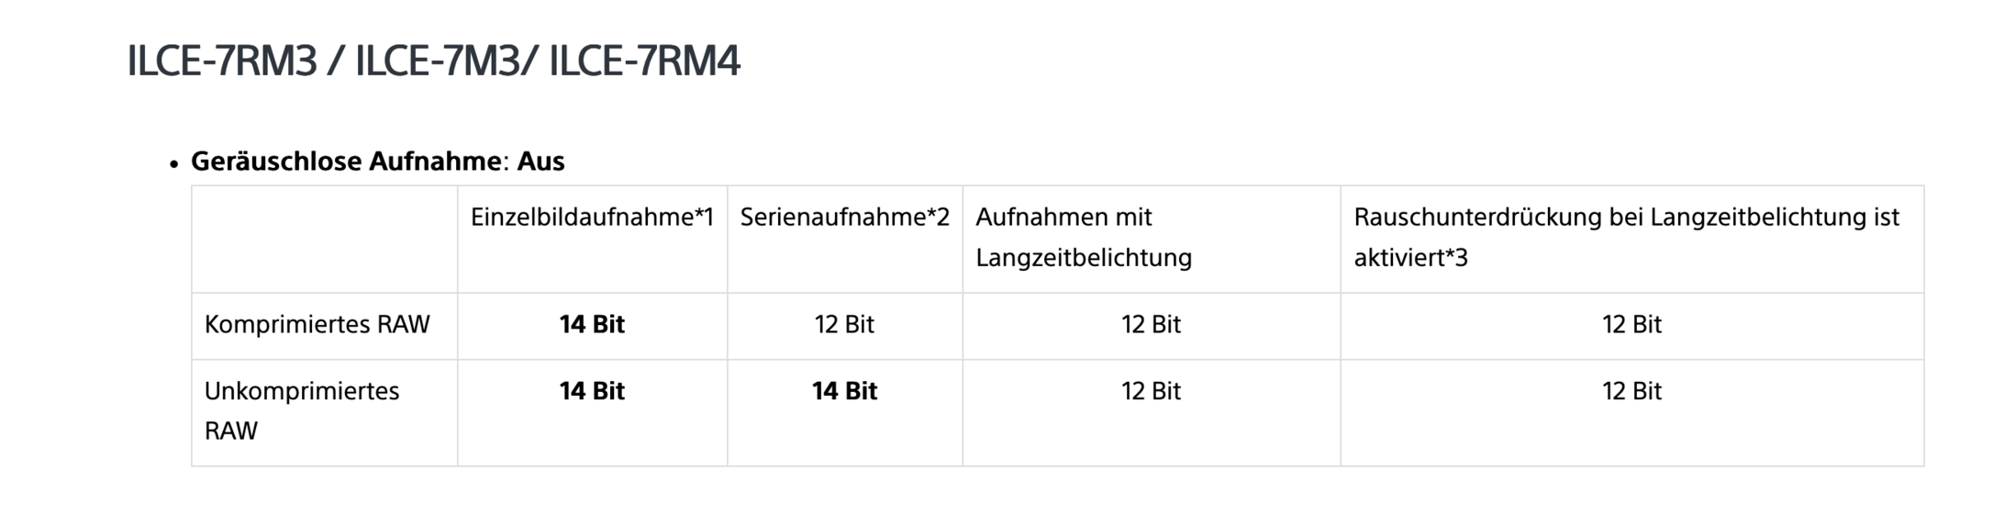
Task: Click the ILCE-7RM3 model name in heading
Action: tap(221, 62)
